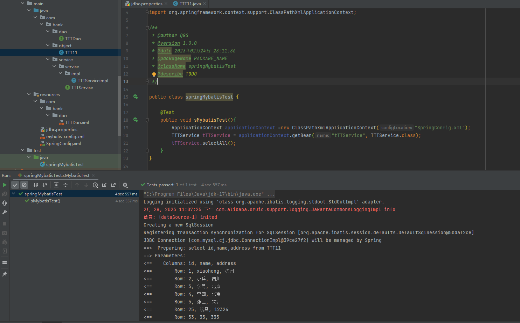Click the Export Test Results icon
Viewport: 520px width, 323px height.
point(113,185)
